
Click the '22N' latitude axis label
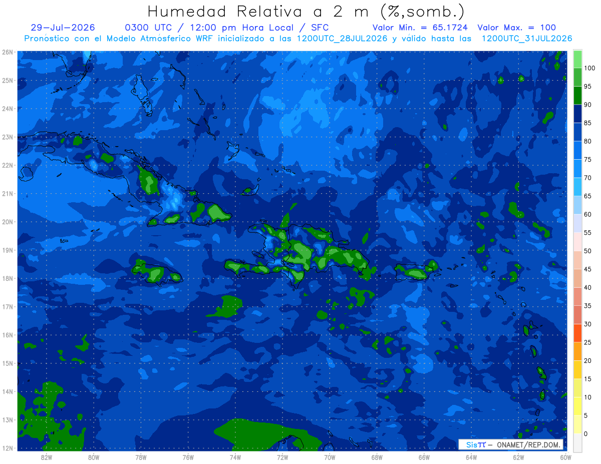tap(8, 165)
